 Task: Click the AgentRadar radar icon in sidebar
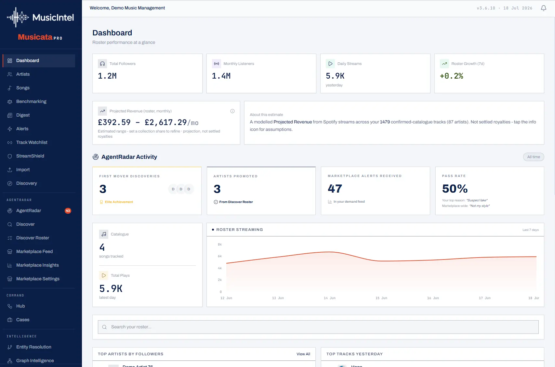(10, 211)
